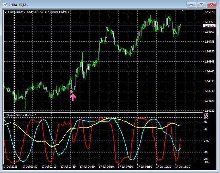Click the chart window icon in title bar
Screen dimensions: 220x173
[x=5, y=4]
